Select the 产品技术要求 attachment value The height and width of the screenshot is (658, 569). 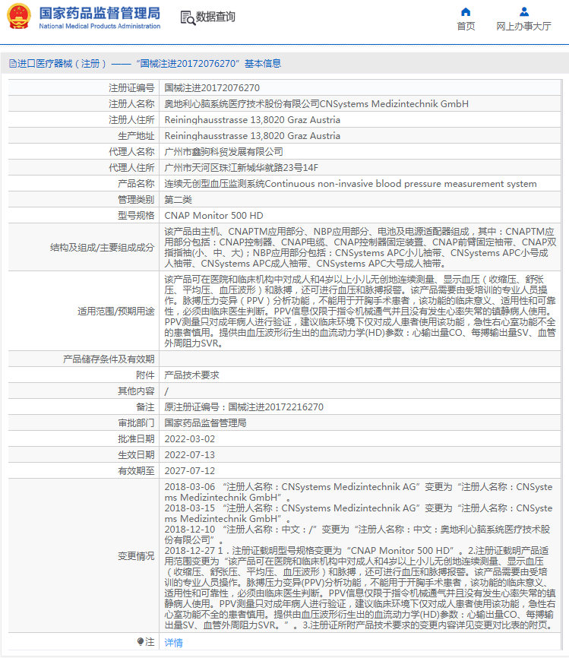click(x=191, y=375)
